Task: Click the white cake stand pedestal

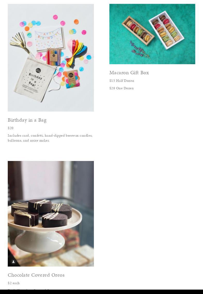Action: click(40, 241)
